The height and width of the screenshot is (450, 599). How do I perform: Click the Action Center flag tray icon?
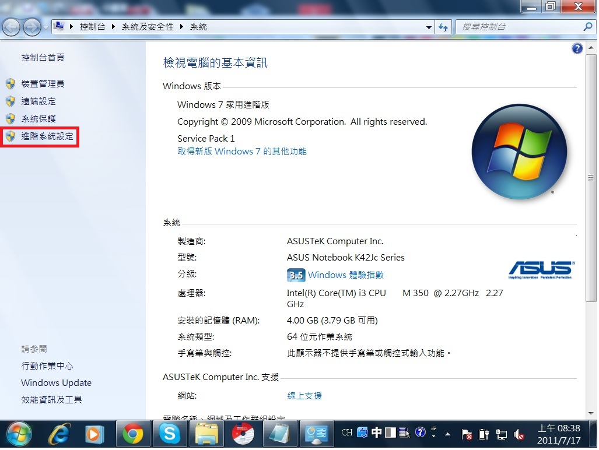click(467, 434)
